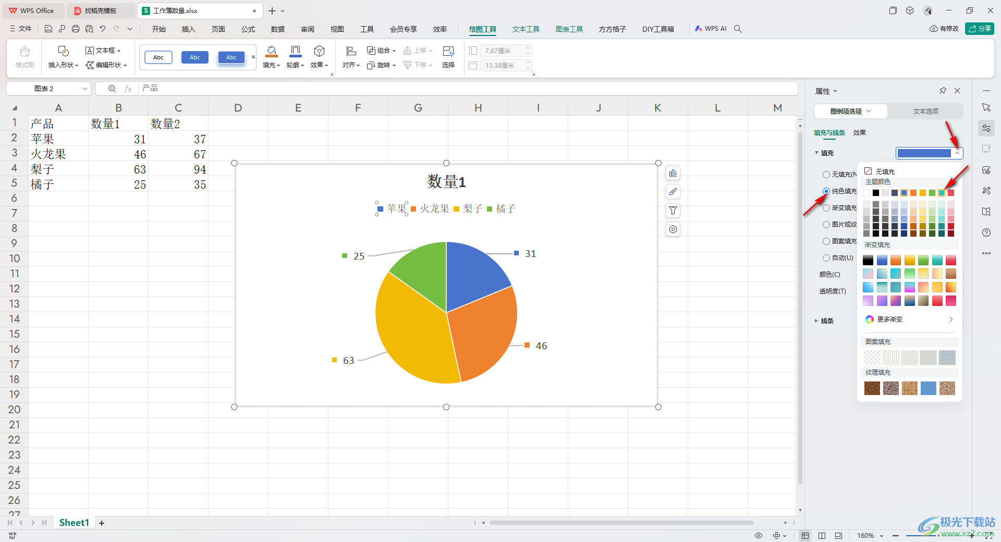Screen dimensions: 1001x542
Task: Click the search magnifier next to WPS AI
Action: pyautogui.click(x=738, y=29)
